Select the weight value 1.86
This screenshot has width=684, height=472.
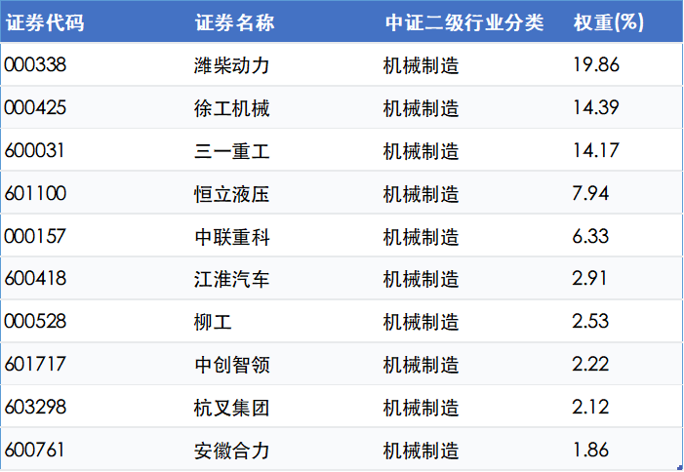pyautogui.click(x=590, y=450)
